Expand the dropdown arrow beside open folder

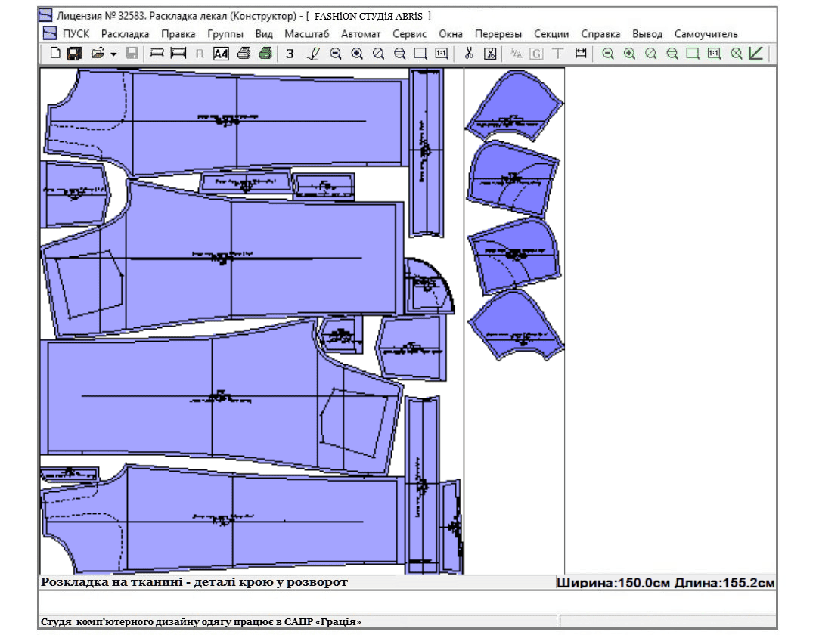pos(113,54)
